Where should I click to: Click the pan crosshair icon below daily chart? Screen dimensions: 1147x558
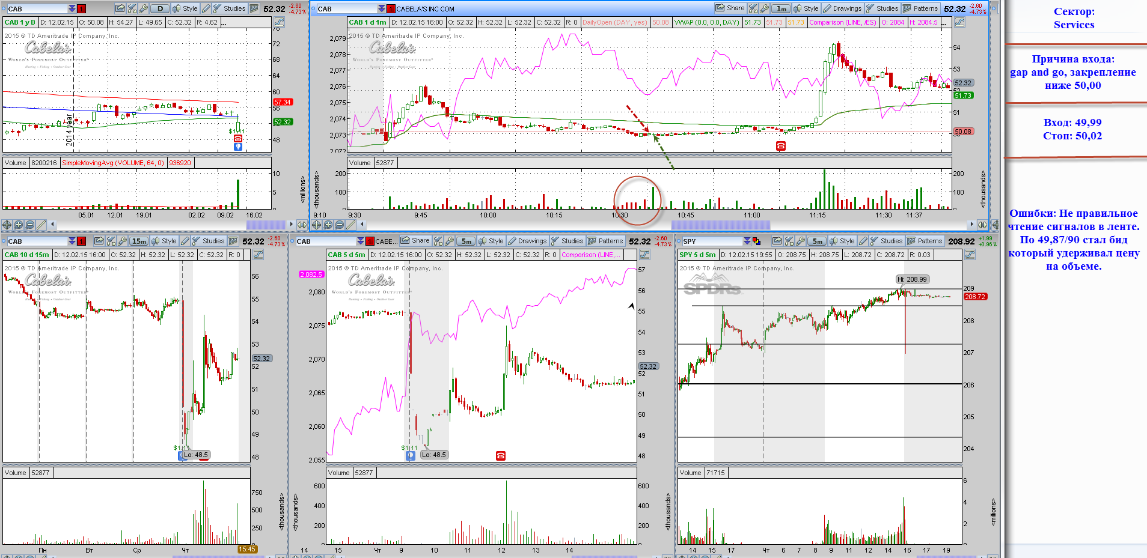tap(7, 225)
